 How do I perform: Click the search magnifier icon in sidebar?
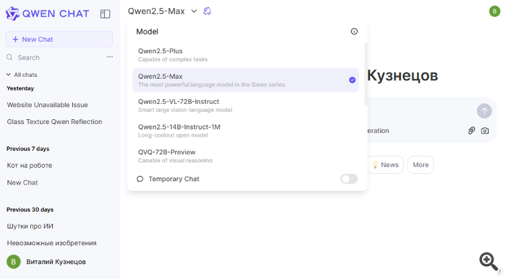9,57
